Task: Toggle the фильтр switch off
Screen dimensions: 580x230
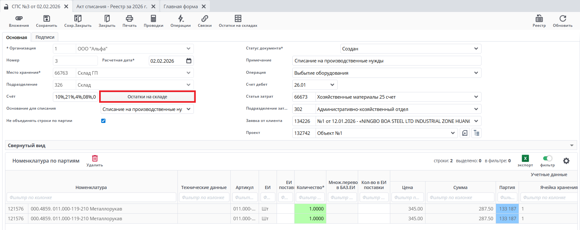Action: [x=548, y=158]
